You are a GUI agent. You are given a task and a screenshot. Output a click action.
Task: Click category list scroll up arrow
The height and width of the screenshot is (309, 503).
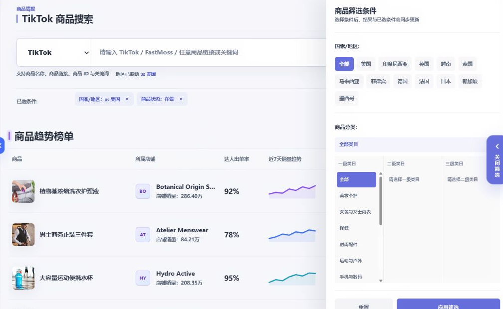[x=381, y=174]
